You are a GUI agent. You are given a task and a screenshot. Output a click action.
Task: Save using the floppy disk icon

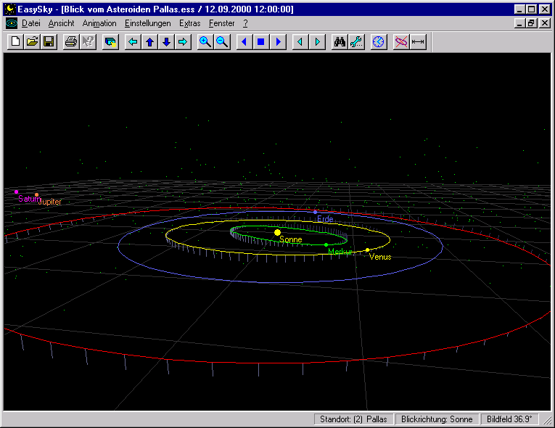click(49, 42)
